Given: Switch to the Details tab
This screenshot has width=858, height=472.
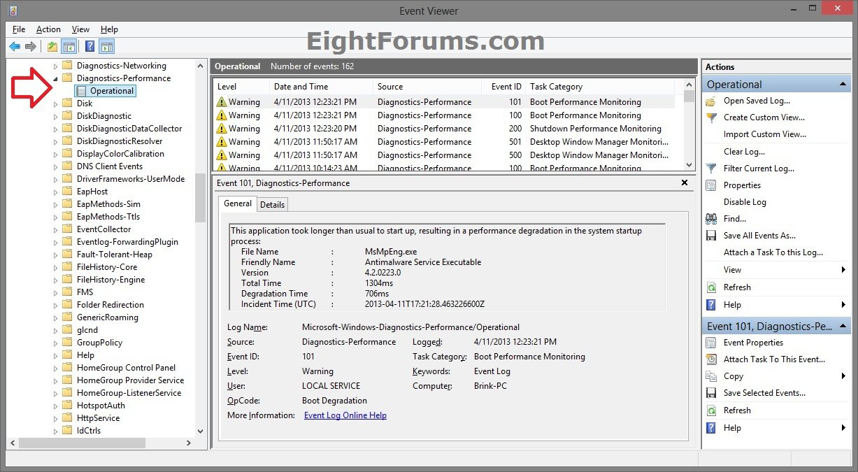Looking at the screenshot, I should (272, 204).
